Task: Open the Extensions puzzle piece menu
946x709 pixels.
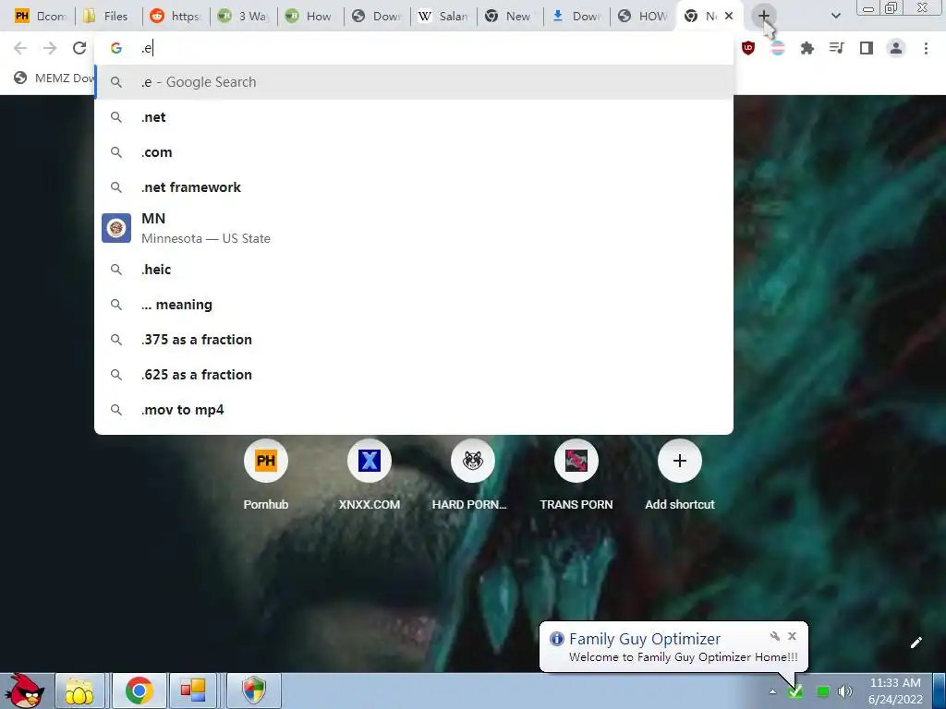Action: click(x=807, y=48)
